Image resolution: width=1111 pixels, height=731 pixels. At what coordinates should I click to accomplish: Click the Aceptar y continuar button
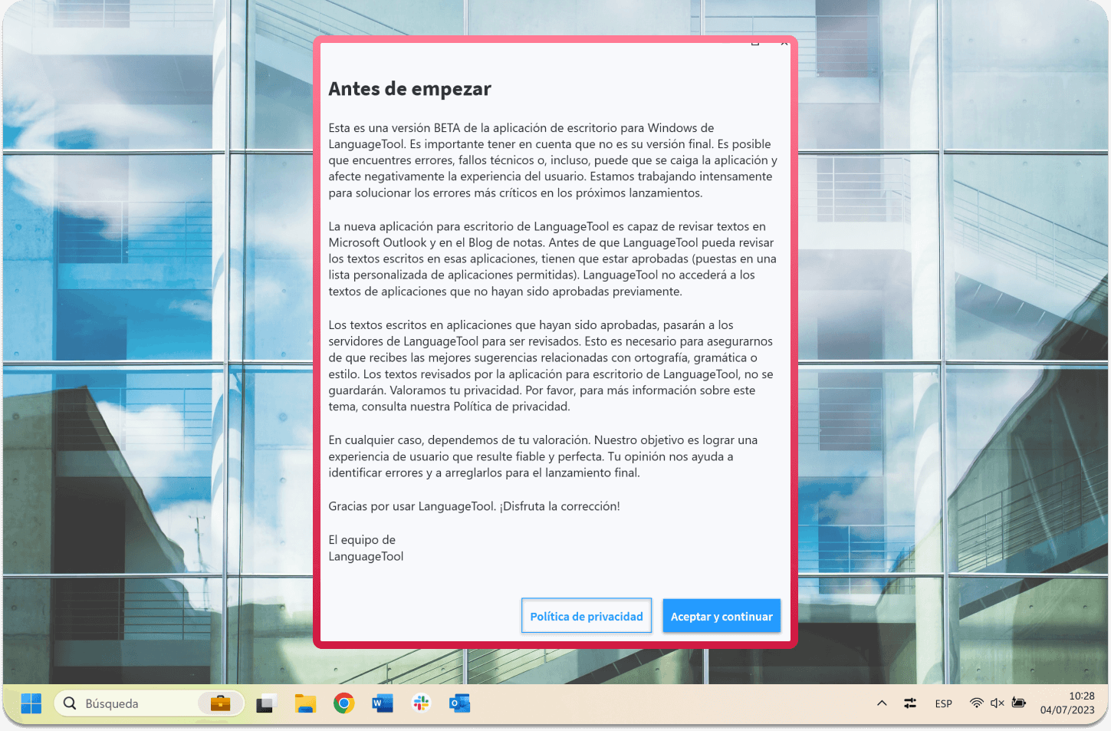[x=721, y=616]
